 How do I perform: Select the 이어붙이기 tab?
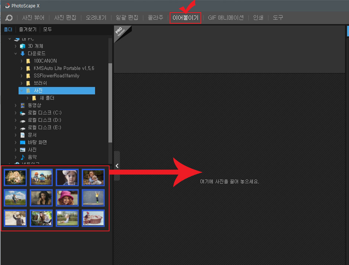click(185, 18)
